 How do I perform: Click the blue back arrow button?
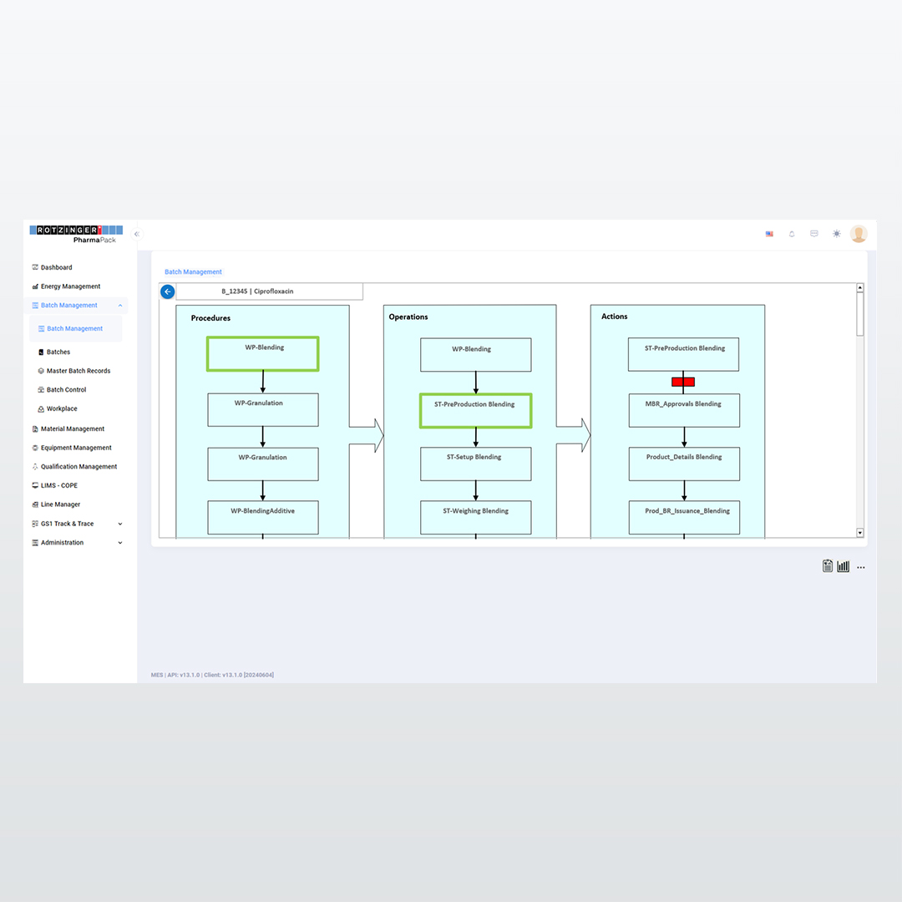[167, 291]
